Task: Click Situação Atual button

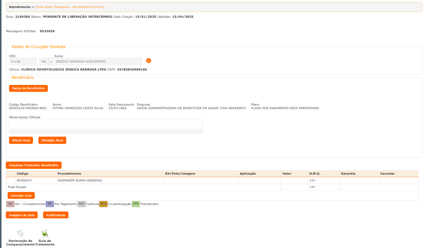Action: click(52, 140)
